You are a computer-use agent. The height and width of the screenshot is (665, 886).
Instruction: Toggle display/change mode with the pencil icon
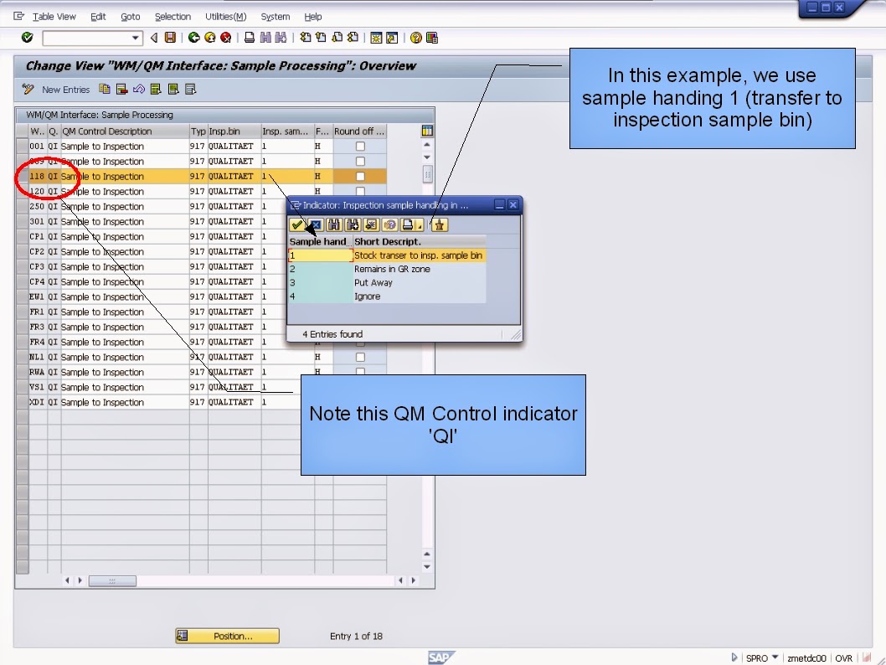(x=28, y=90)
